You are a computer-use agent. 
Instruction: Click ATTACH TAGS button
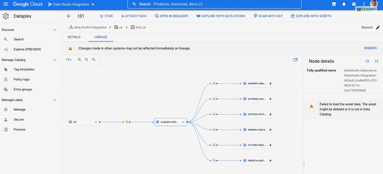134,16
